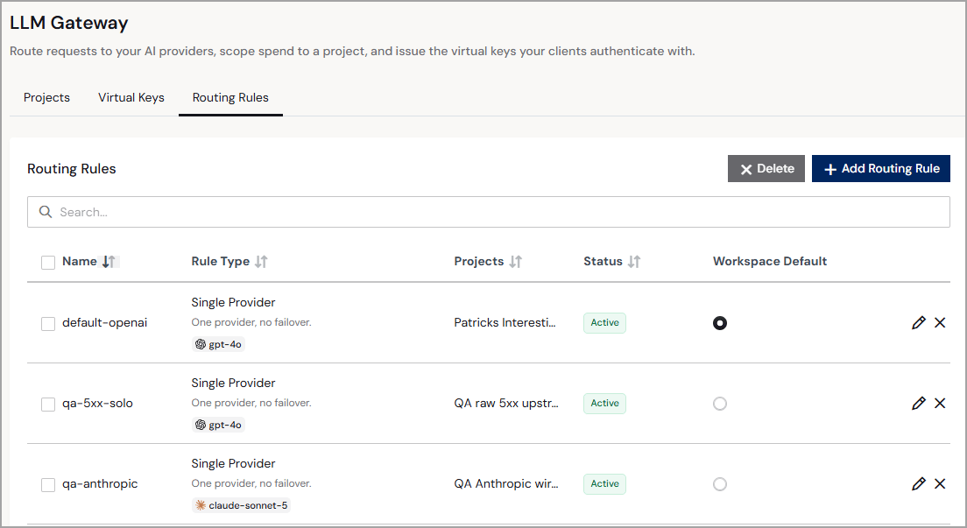The image size is (967, 528).
Task: Remove default-openai rule using its X icon
Action: (940, 322)
